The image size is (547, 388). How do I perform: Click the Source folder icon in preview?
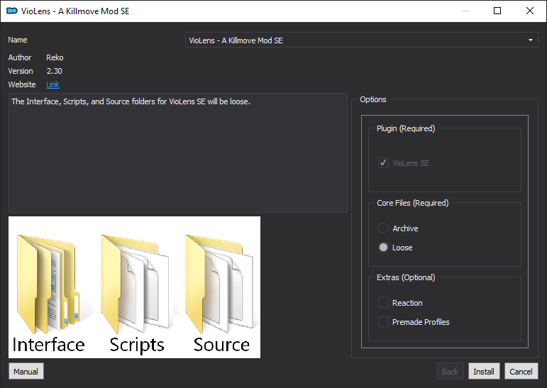point(219,284)
